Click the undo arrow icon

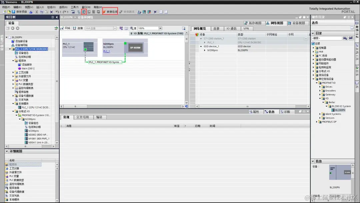[x=57, y=12]
